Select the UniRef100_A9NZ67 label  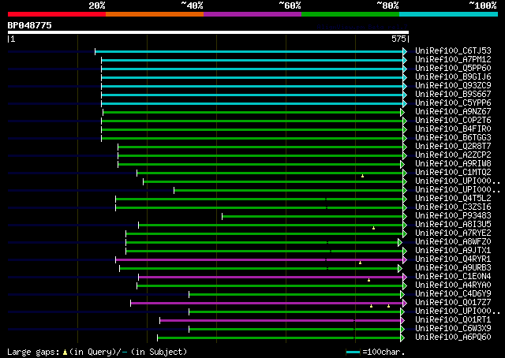(453, 111)
